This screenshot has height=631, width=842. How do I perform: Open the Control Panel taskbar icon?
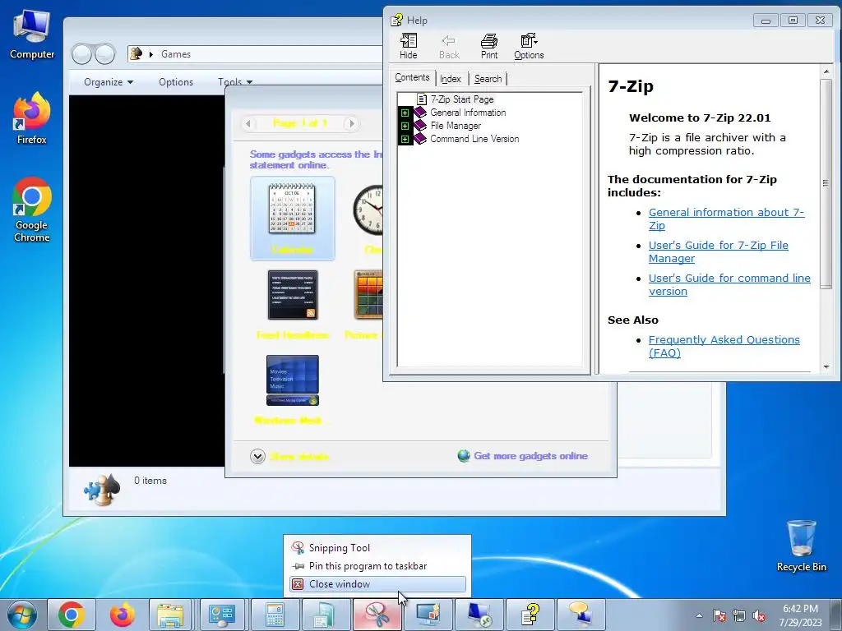(x=222, y=615)
